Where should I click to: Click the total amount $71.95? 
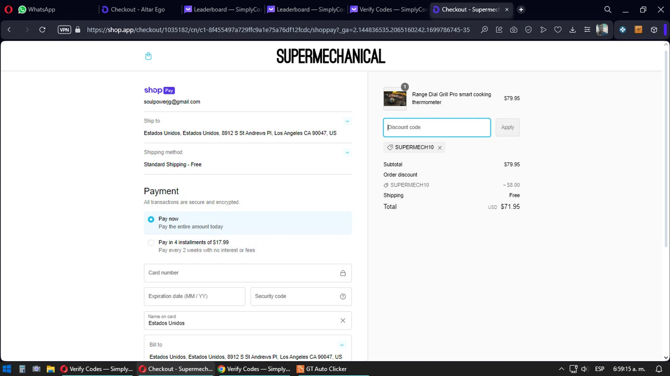point(510,207)
